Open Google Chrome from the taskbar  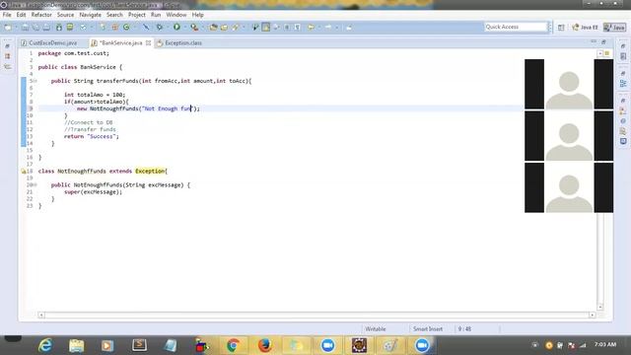click(x=233, y=345)
